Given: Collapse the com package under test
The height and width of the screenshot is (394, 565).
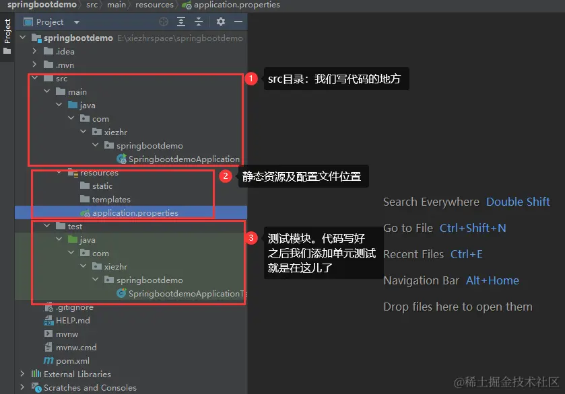Looking at the screenshot, I should [71, 253].
